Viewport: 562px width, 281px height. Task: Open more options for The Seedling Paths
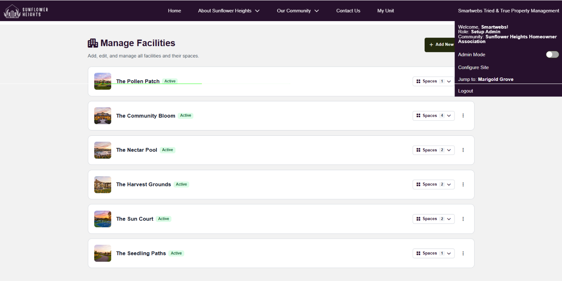pos(463,253)
